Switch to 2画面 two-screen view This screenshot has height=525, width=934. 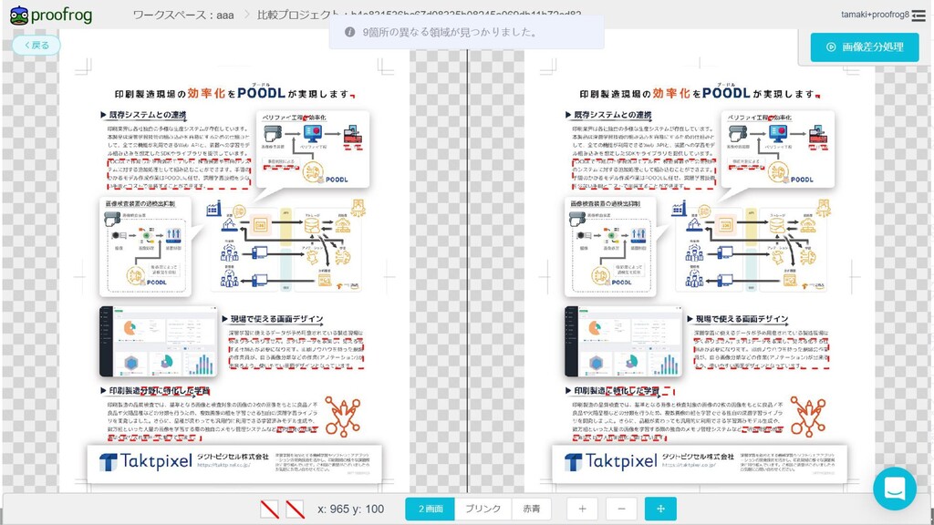pyautogui.click(x=431, y=509)
